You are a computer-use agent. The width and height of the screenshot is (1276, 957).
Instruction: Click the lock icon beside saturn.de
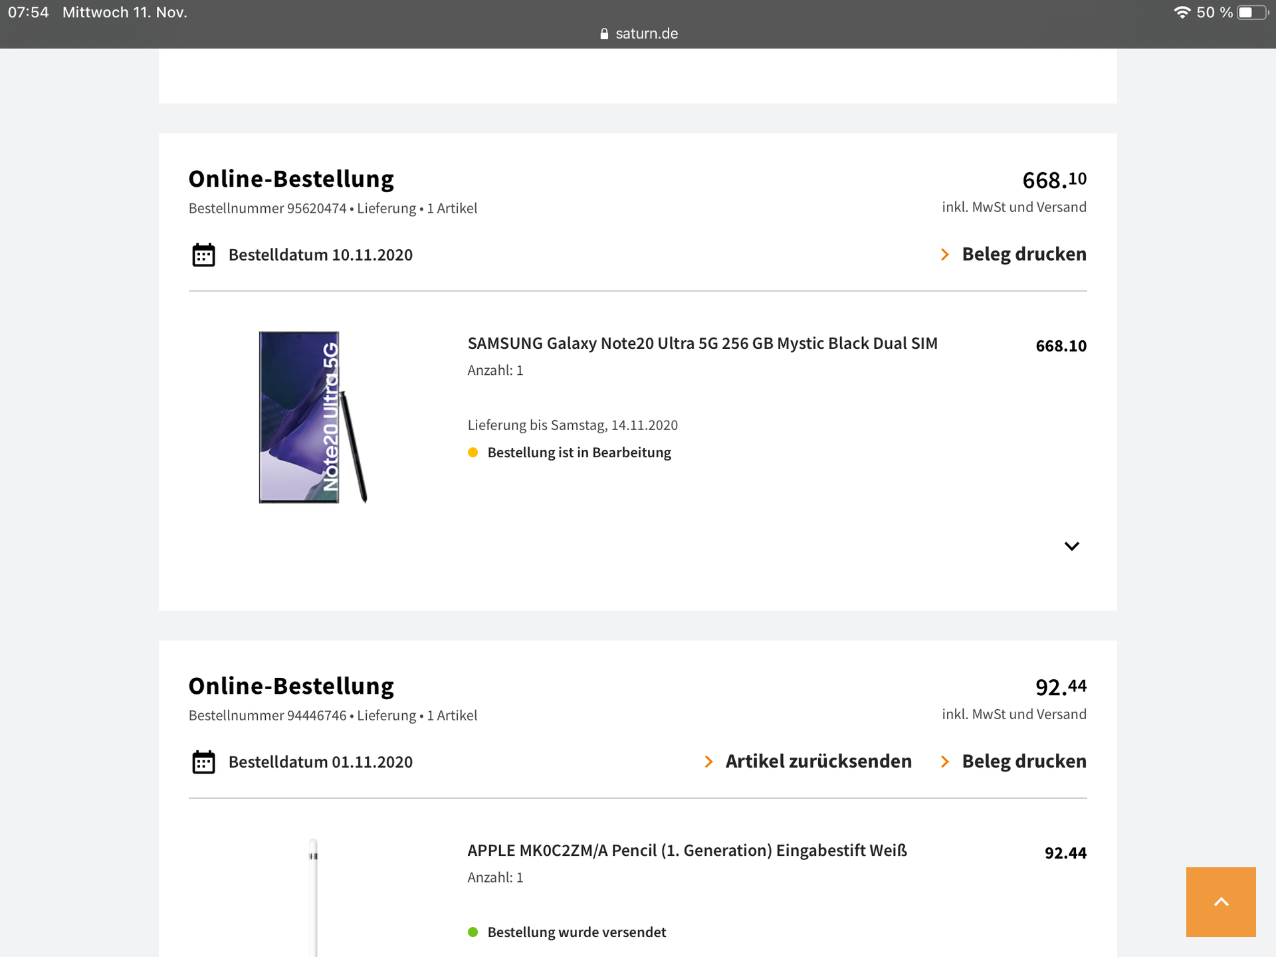pos(604,34)
